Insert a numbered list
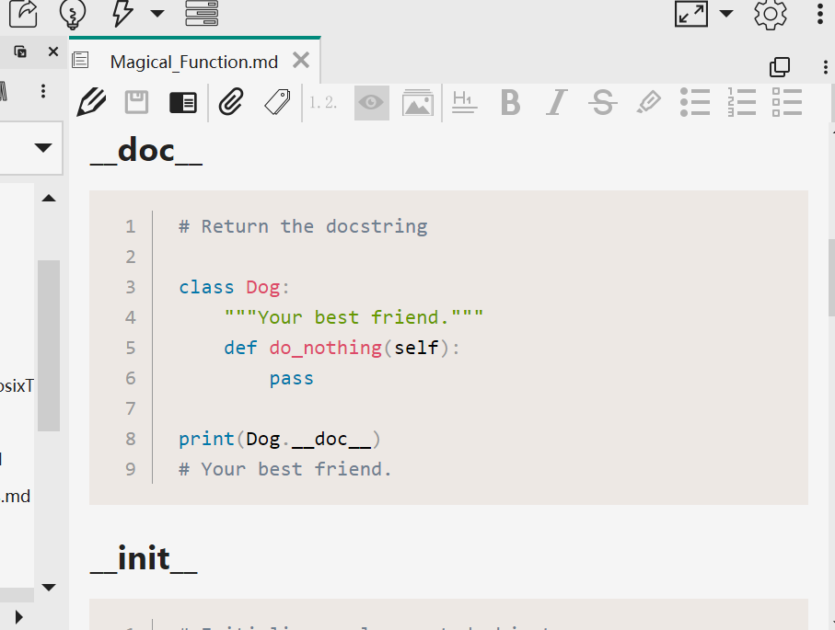The height and width of the screenshot is (630, 835). [x=741, y=102]
